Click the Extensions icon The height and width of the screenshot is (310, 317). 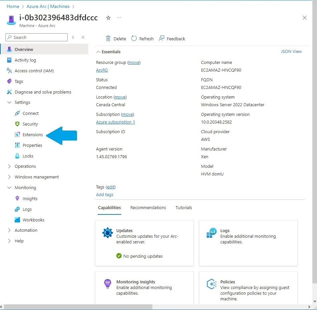coord(17,135)
